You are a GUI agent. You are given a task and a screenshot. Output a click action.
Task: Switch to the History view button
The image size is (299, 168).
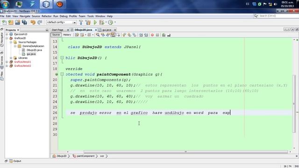click(67, 35)
